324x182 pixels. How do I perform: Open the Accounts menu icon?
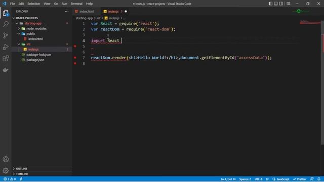pyautogui.click(x=6, y=159)
